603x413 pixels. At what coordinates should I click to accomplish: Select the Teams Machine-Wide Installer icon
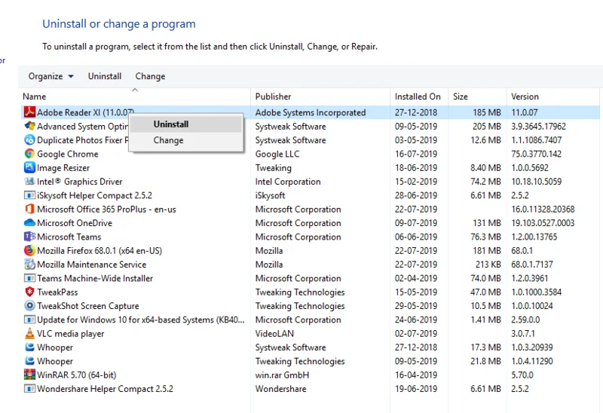[x=29, y=278]
